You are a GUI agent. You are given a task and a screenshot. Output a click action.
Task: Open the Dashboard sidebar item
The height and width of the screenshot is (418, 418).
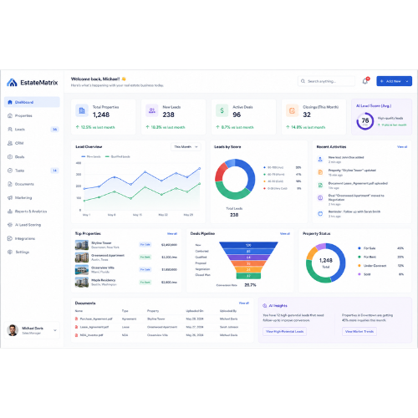coord(32,102)
